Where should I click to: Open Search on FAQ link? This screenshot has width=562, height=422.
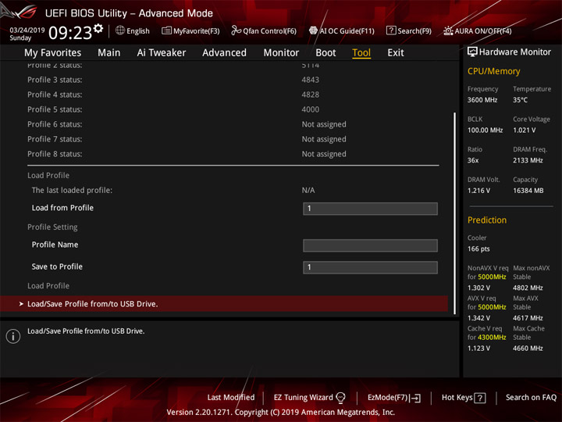coord(531,397)
